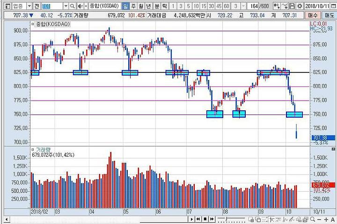Click the 매도 sell button
Screen dimensions: 337x224
[329, 15]
